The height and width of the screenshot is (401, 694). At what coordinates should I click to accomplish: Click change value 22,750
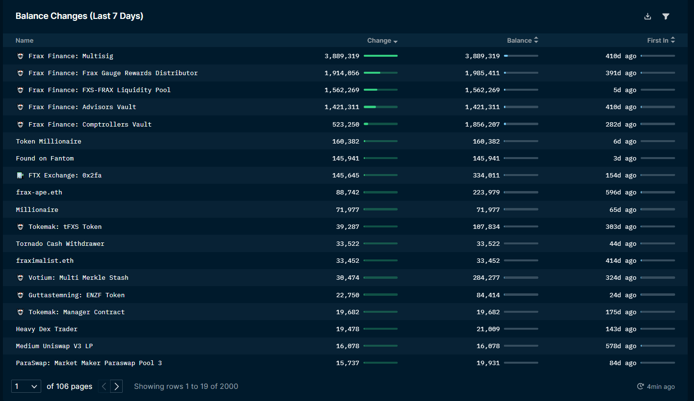(x=348, y=295)
